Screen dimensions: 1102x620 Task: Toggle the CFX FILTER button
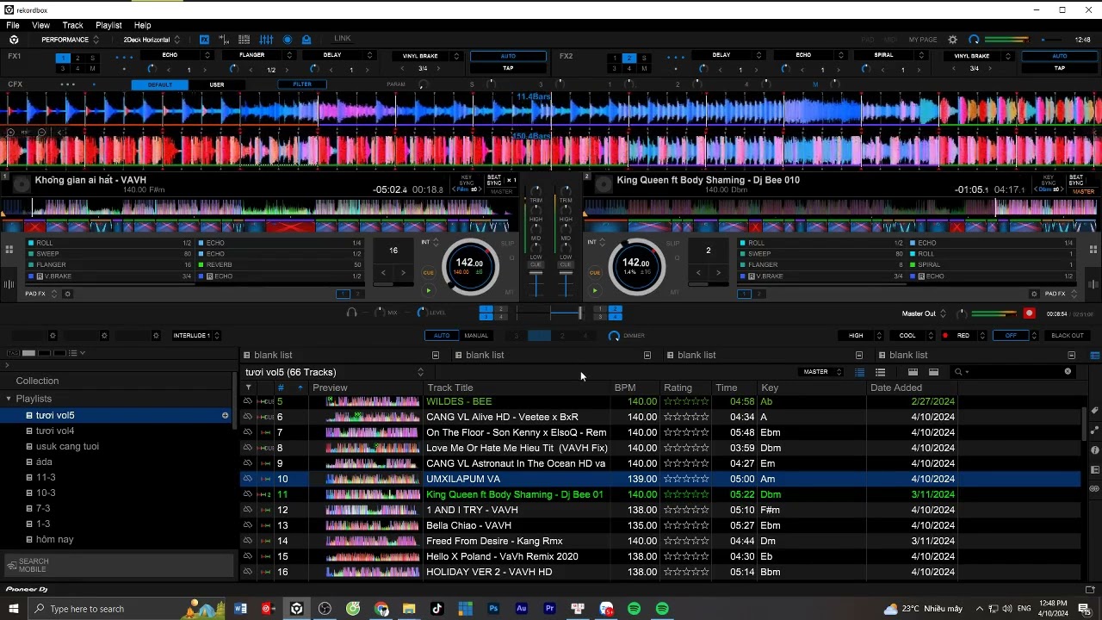click(x=302, y=84)
